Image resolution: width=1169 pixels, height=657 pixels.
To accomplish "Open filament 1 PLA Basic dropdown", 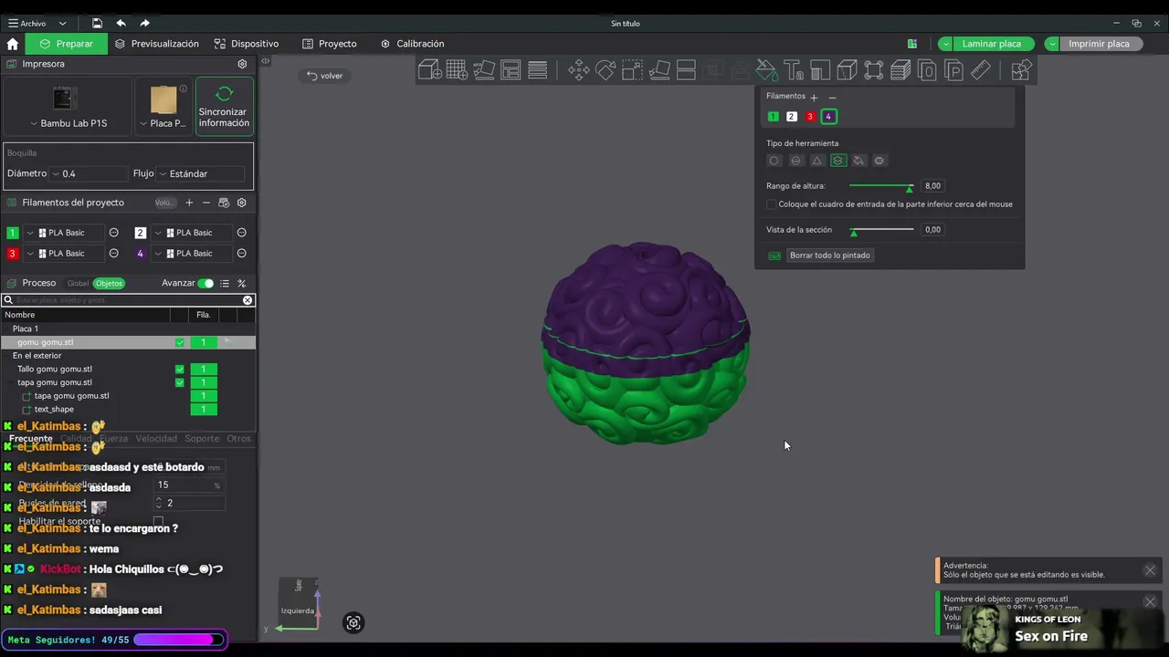I will coord(63,233).
